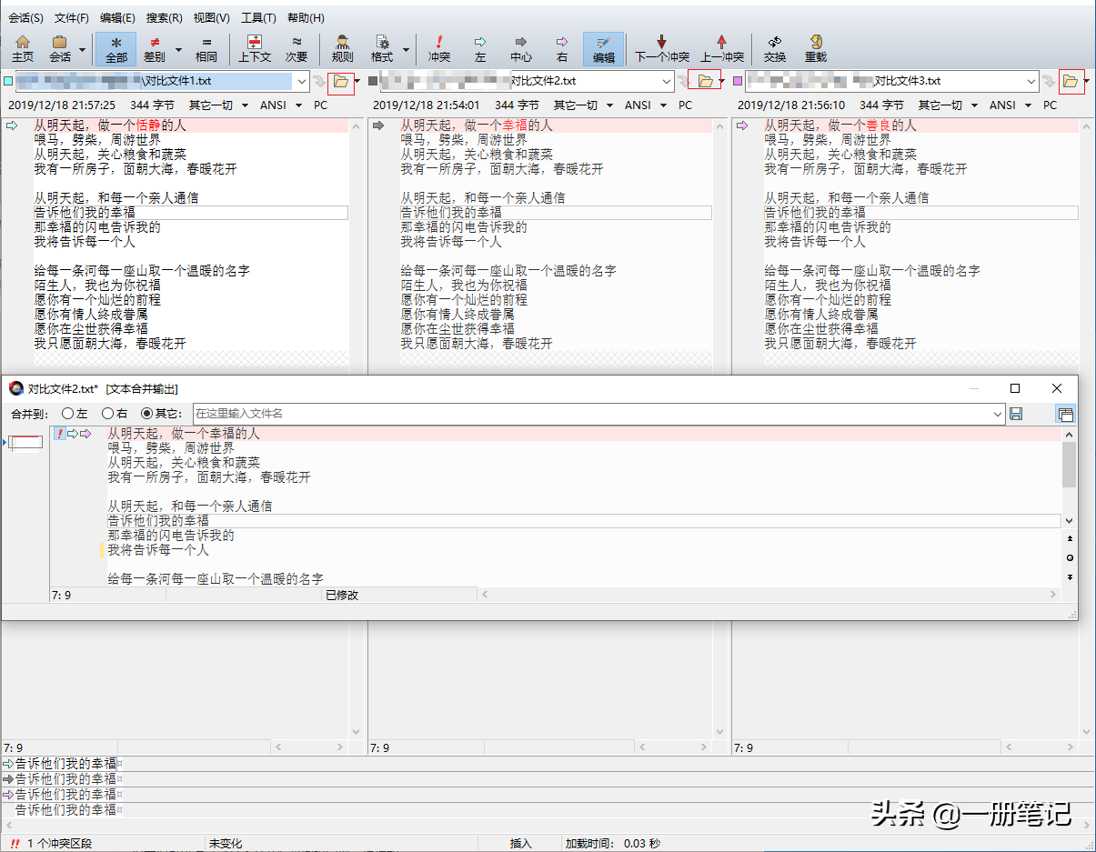Screen dimensions: 1096x852
Task: Toggle the 冲突 conflicts filter
Action: 439,48
